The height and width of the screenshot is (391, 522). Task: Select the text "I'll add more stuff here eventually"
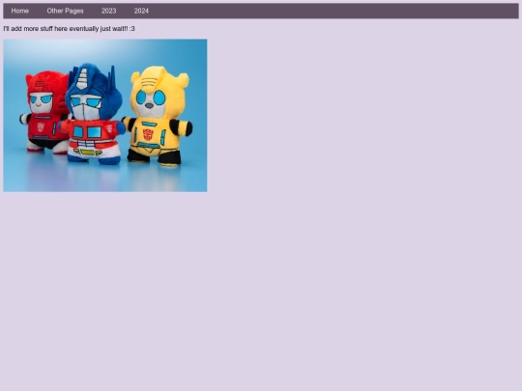tap(51, 29)
